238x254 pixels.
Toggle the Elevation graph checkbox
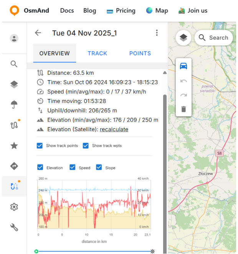coord(40,167)
